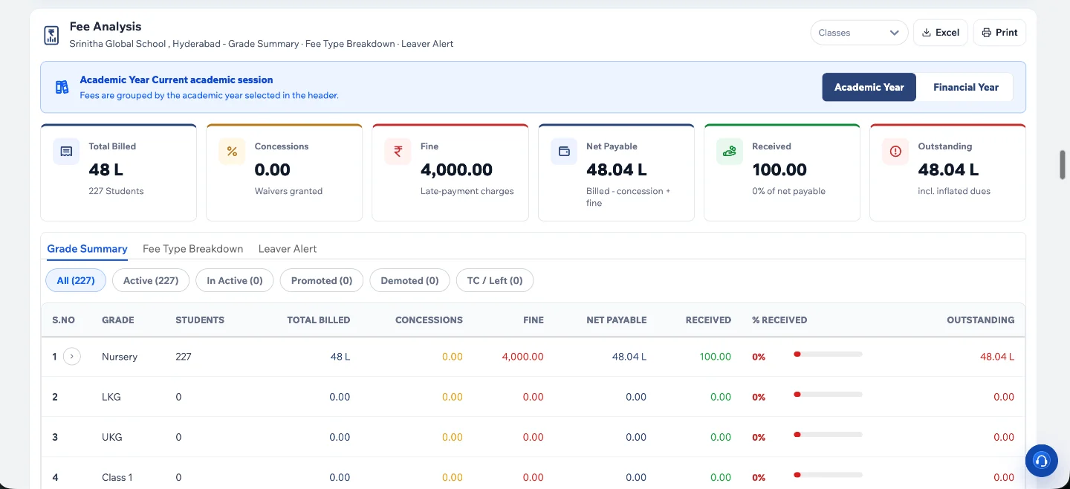Open the Classes dropdown
The height and width of the screenshot is (489, 1070).
pyautogui.click(x=859, y=33)
